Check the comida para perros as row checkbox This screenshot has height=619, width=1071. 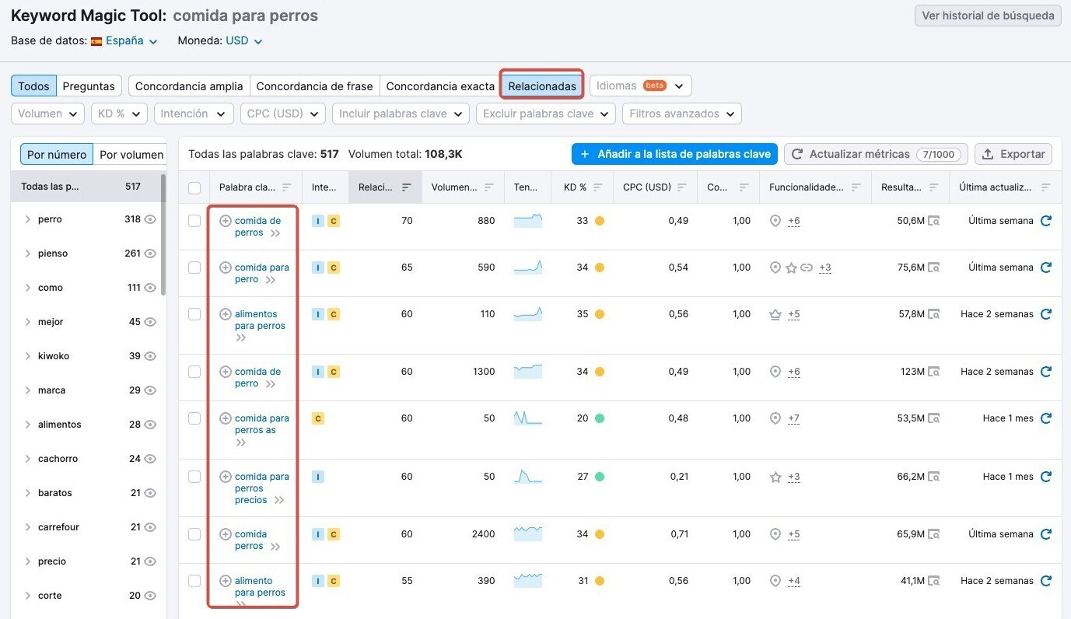coord(194,418)
